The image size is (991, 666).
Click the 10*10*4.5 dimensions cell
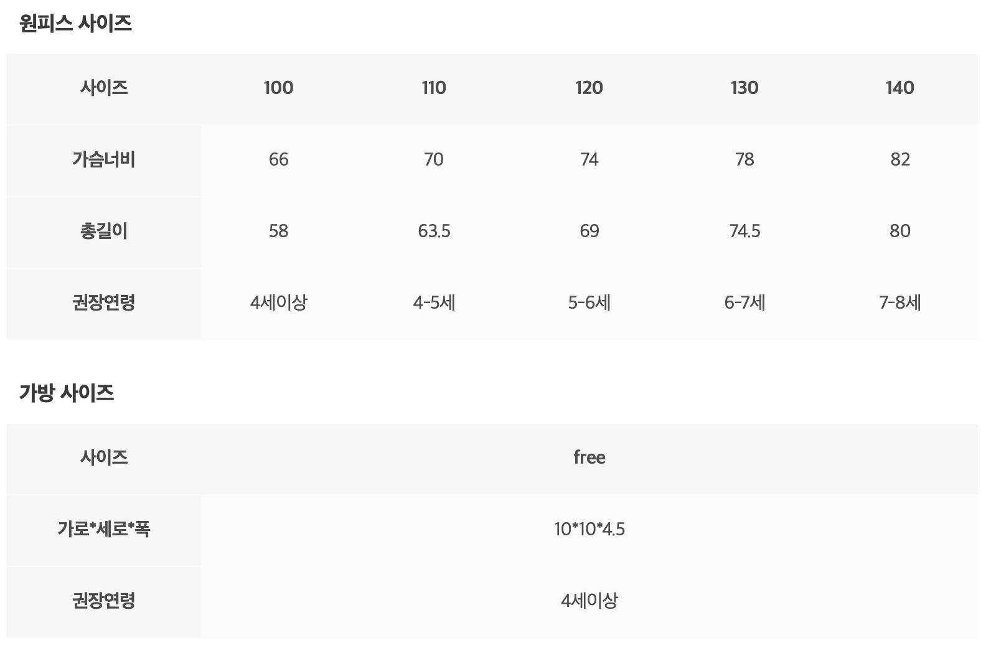click(589, 529)
